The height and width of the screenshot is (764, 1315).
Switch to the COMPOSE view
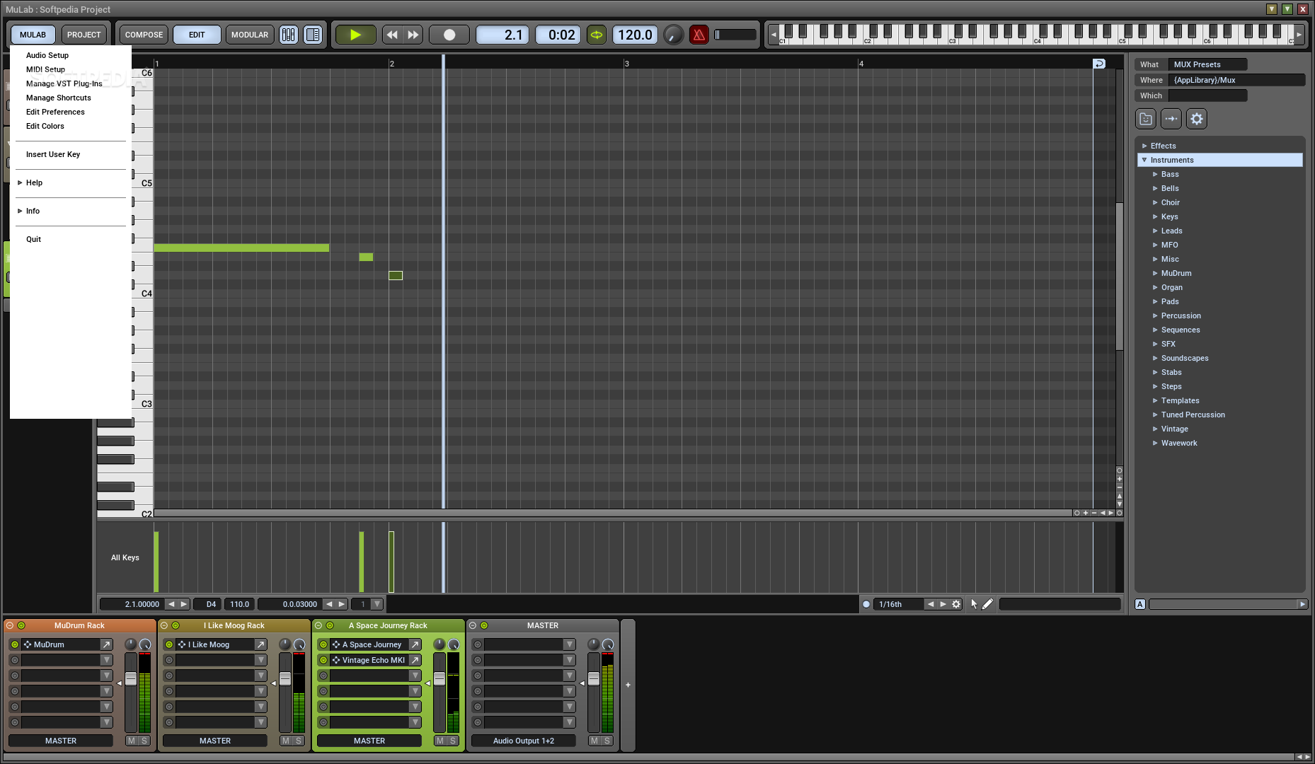point(144,35)
